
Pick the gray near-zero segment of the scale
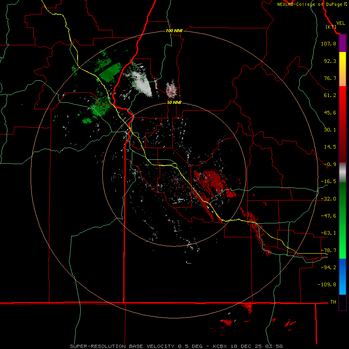coord(342,172)
